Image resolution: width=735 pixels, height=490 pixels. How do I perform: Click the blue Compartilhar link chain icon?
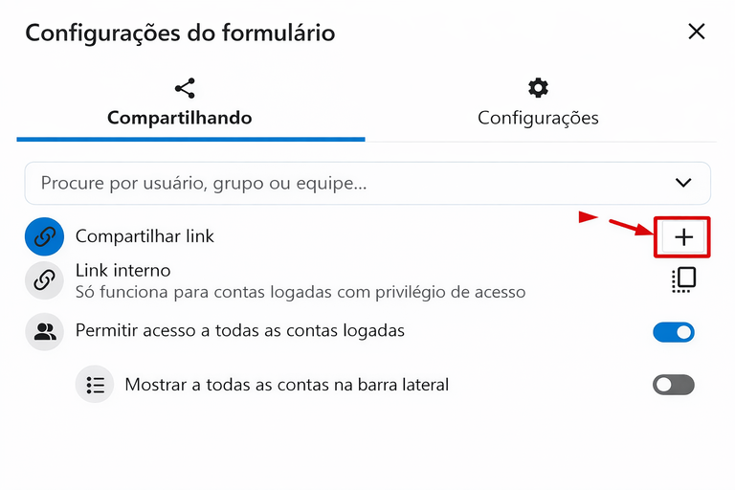pos(44,237)
